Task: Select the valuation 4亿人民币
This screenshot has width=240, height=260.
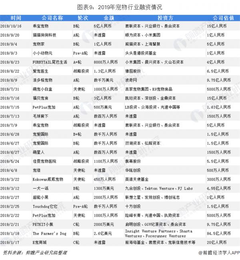Action: (x=216, y=62)
